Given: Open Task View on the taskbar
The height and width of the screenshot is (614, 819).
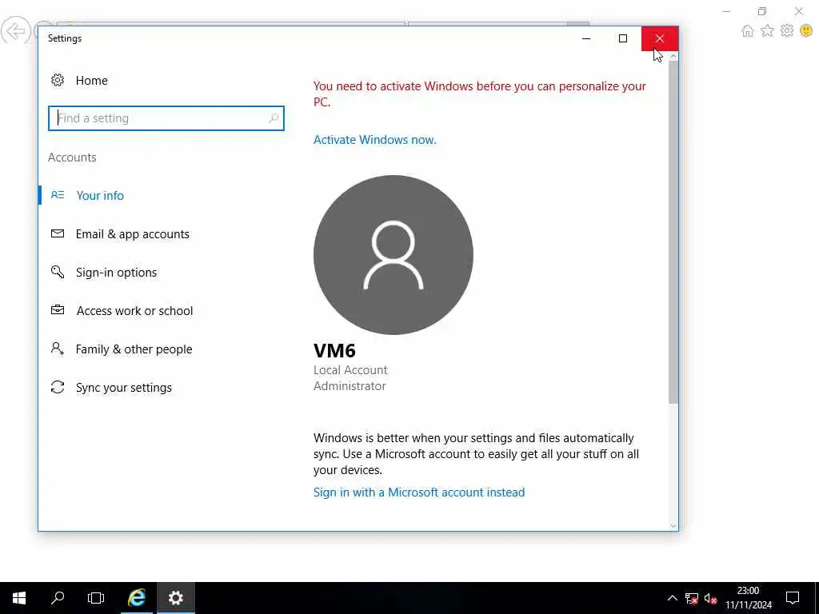Looking at the screenshot, I should [96, 598].
